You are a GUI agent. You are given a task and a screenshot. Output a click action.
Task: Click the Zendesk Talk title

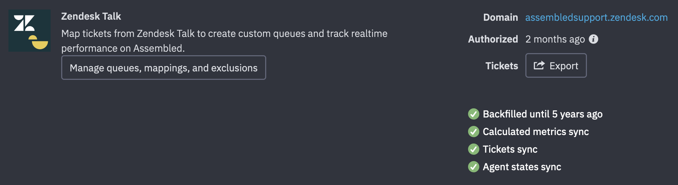point(91,16)
